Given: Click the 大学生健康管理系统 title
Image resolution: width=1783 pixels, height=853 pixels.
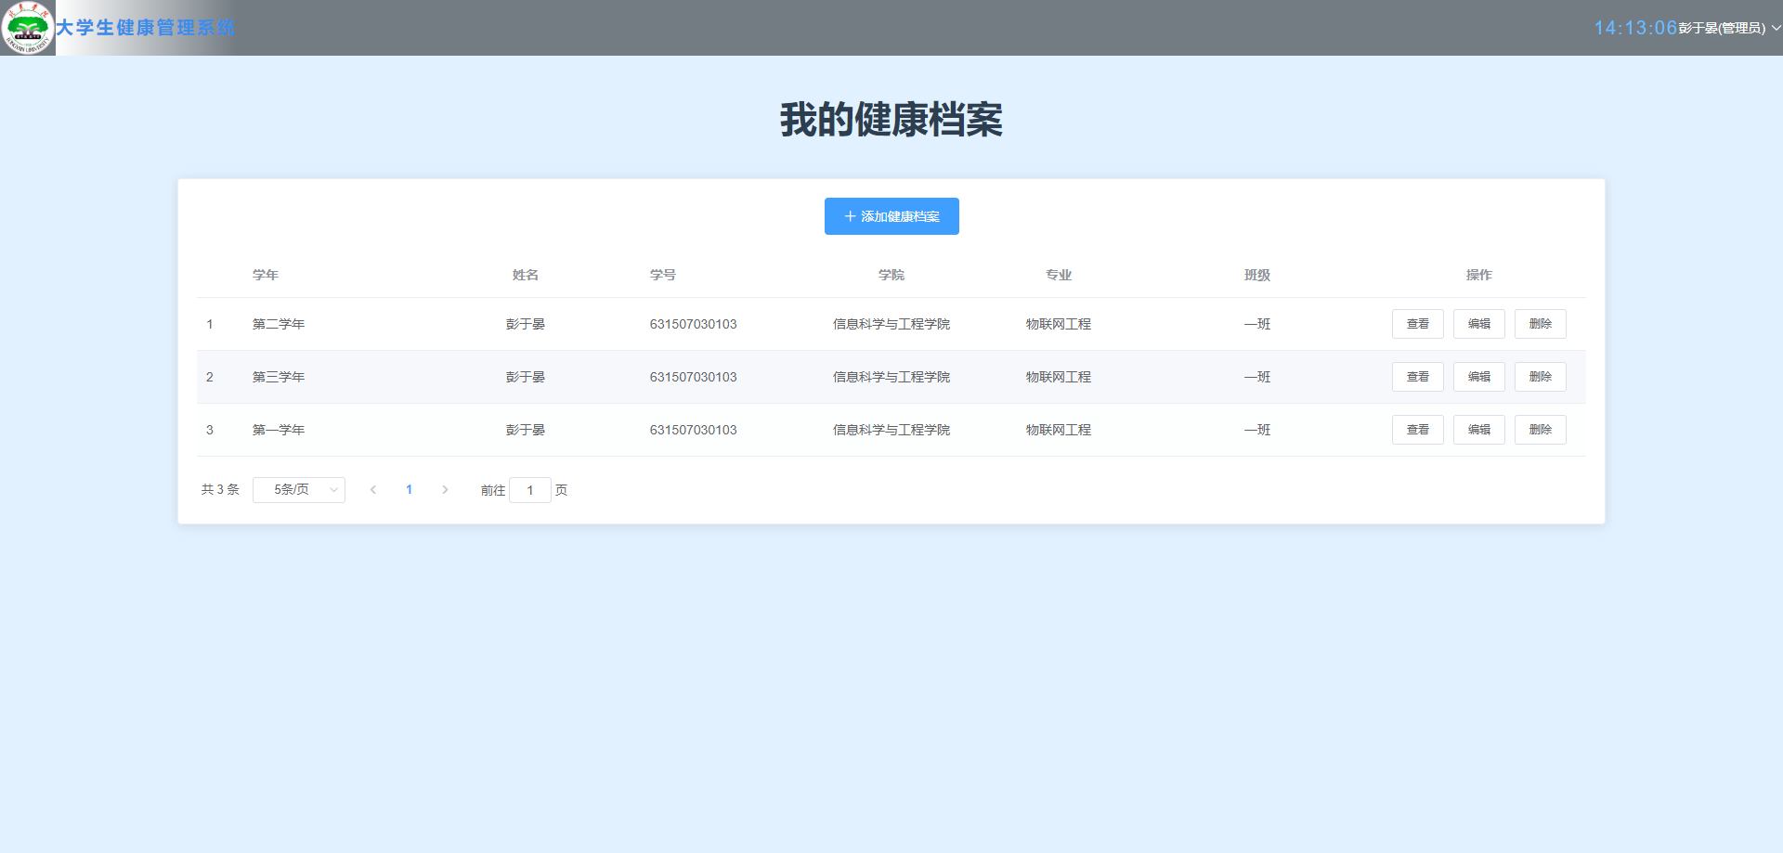Looking at the screenshot, I should click(x=146, y=28).
